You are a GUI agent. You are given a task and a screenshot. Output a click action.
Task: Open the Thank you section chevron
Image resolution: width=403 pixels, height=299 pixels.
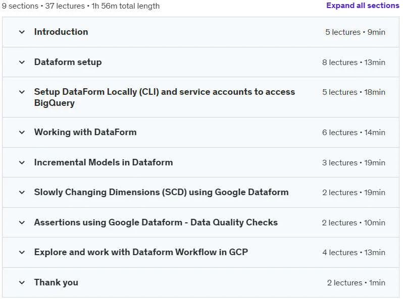pos(22,282)
